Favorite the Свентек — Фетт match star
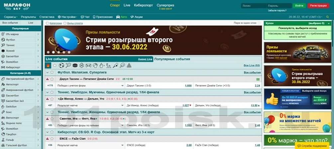The width and height of the screenshot is (334, 149). tap(52, 119)
